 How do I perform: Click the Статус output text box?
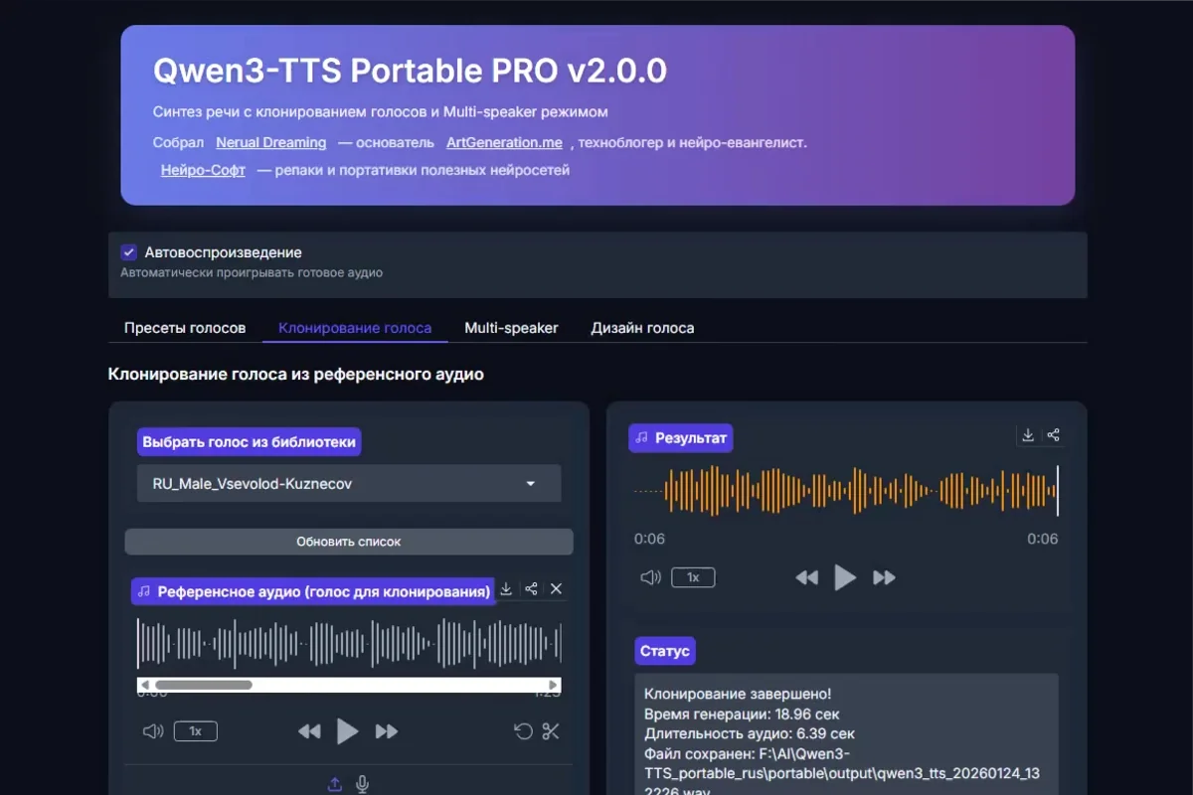tap(846, 734)
